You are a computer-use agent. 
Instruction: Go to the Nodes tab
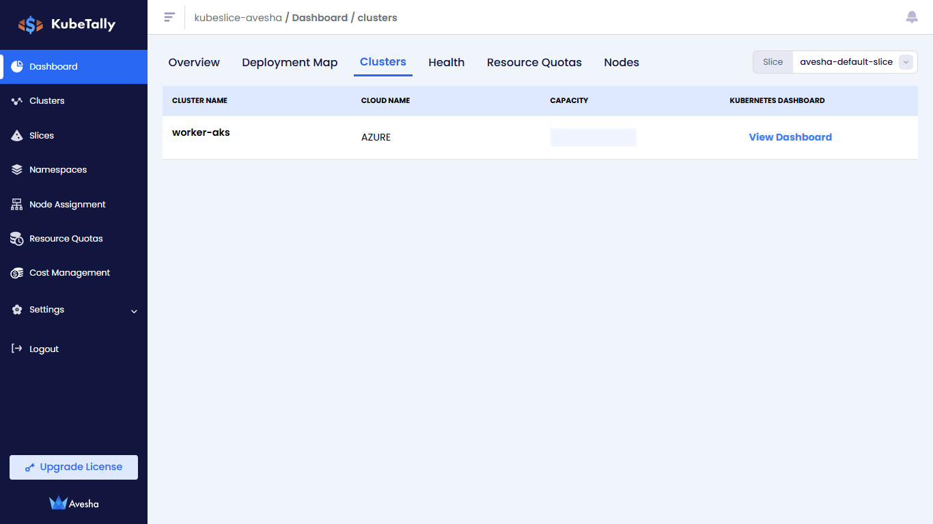point(622,62)
